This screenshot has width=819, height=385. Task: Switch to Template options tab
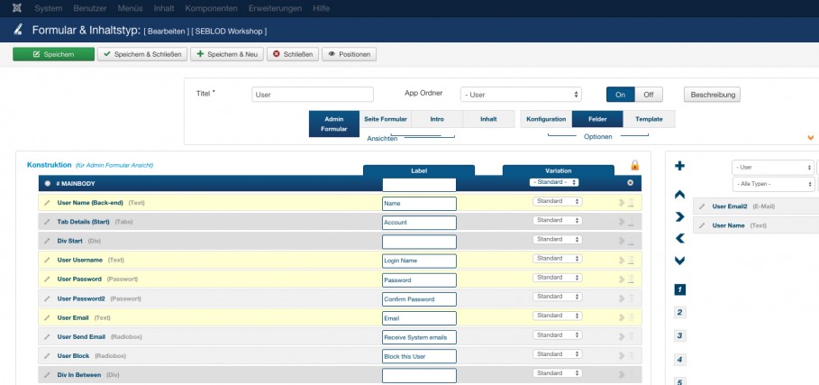[x=649, y=119]
